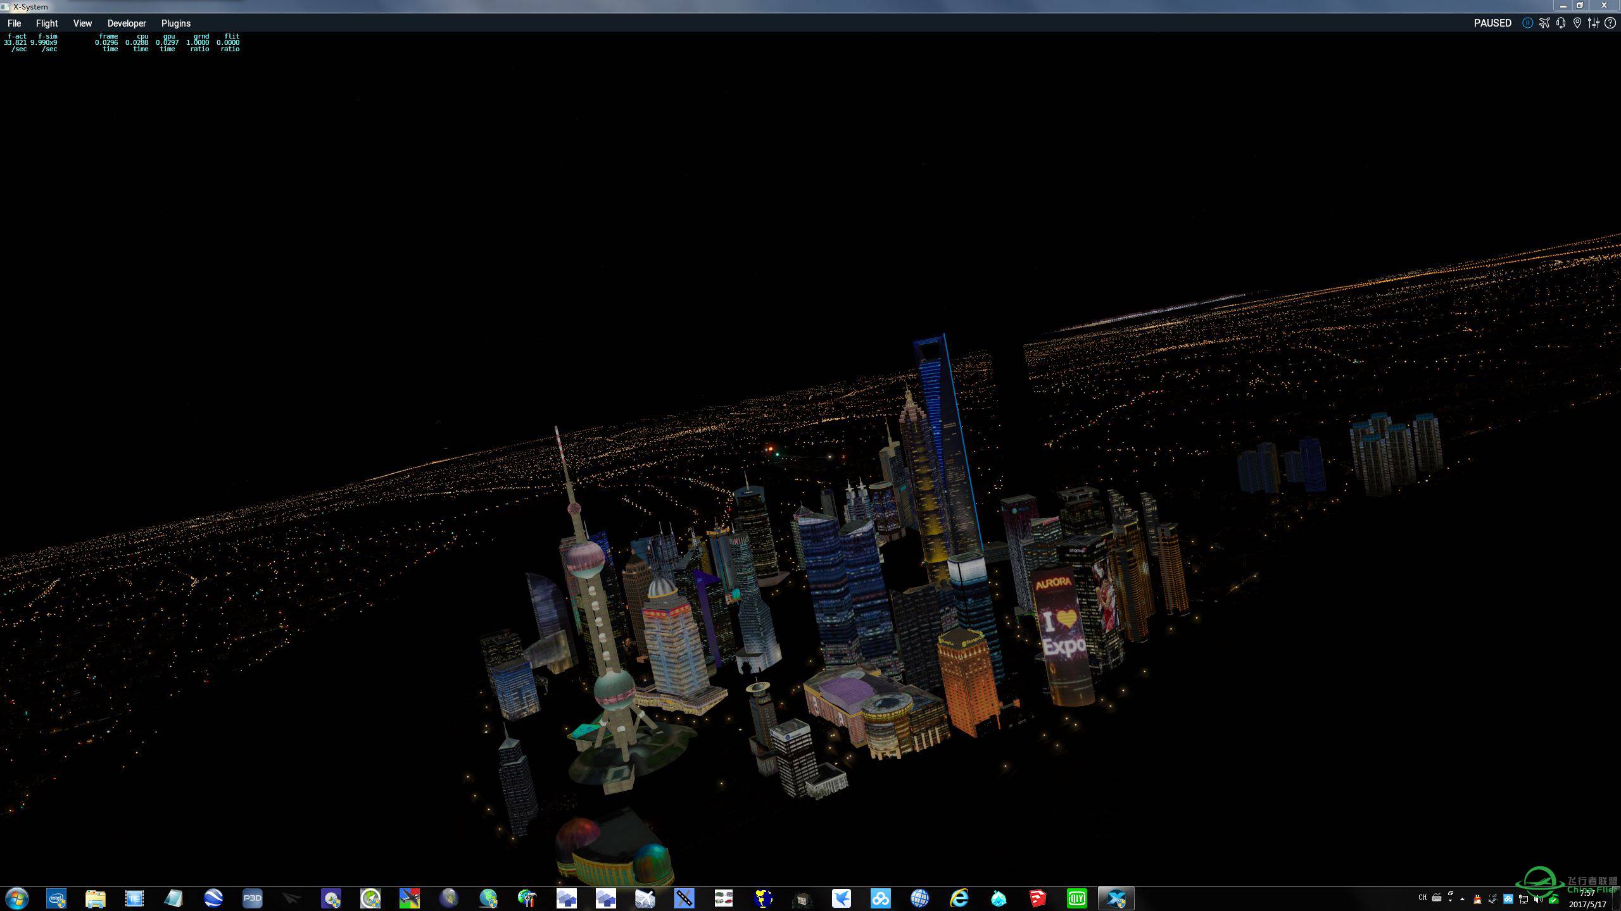Image resolution: width=1621 pixels, height=911 pixels.
Task: Expand the Plugins menu
Action: (176, 23)
